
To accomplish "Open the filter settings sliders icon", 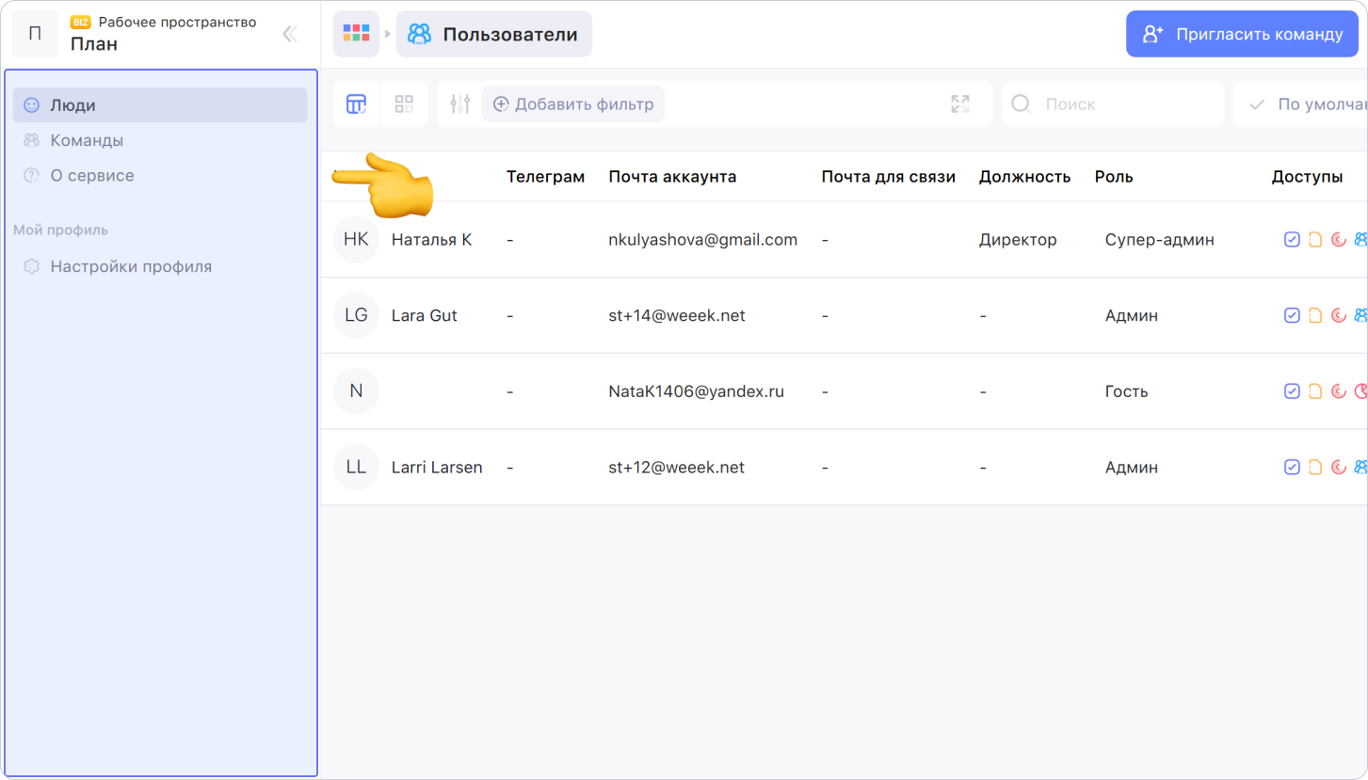I will [459, 104].
